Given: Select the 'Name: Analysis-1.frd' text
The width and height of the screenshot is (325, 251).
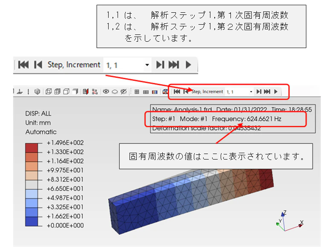Looking at the screenshot, I should 182,109.
